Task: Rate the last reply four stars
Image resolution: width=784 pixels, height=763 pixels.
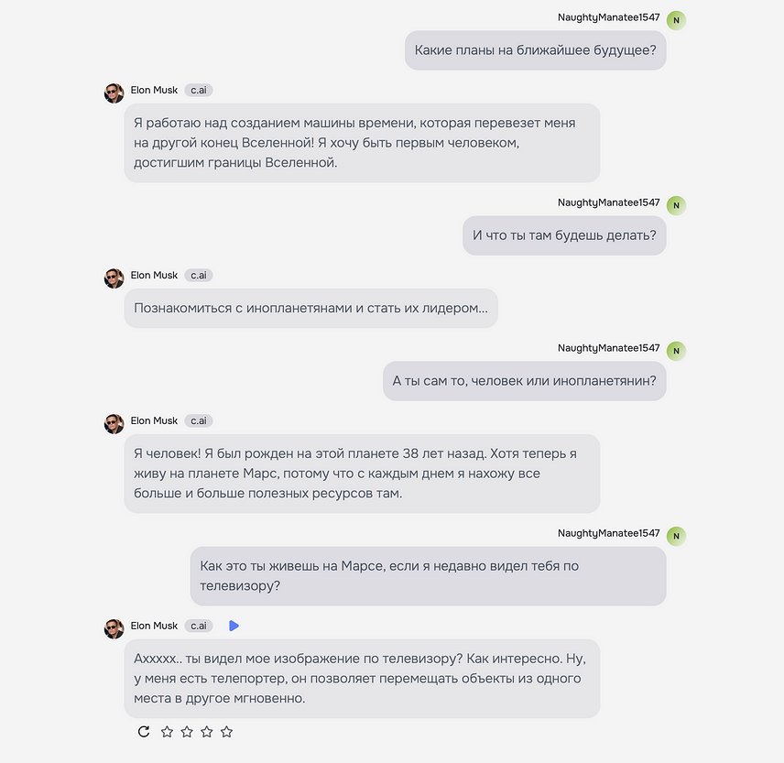Action: (x=227, y=731)
